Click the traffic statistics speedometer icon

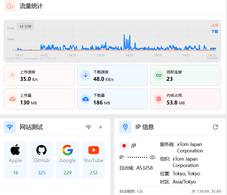pyautogui.click(x=10, y=6)
